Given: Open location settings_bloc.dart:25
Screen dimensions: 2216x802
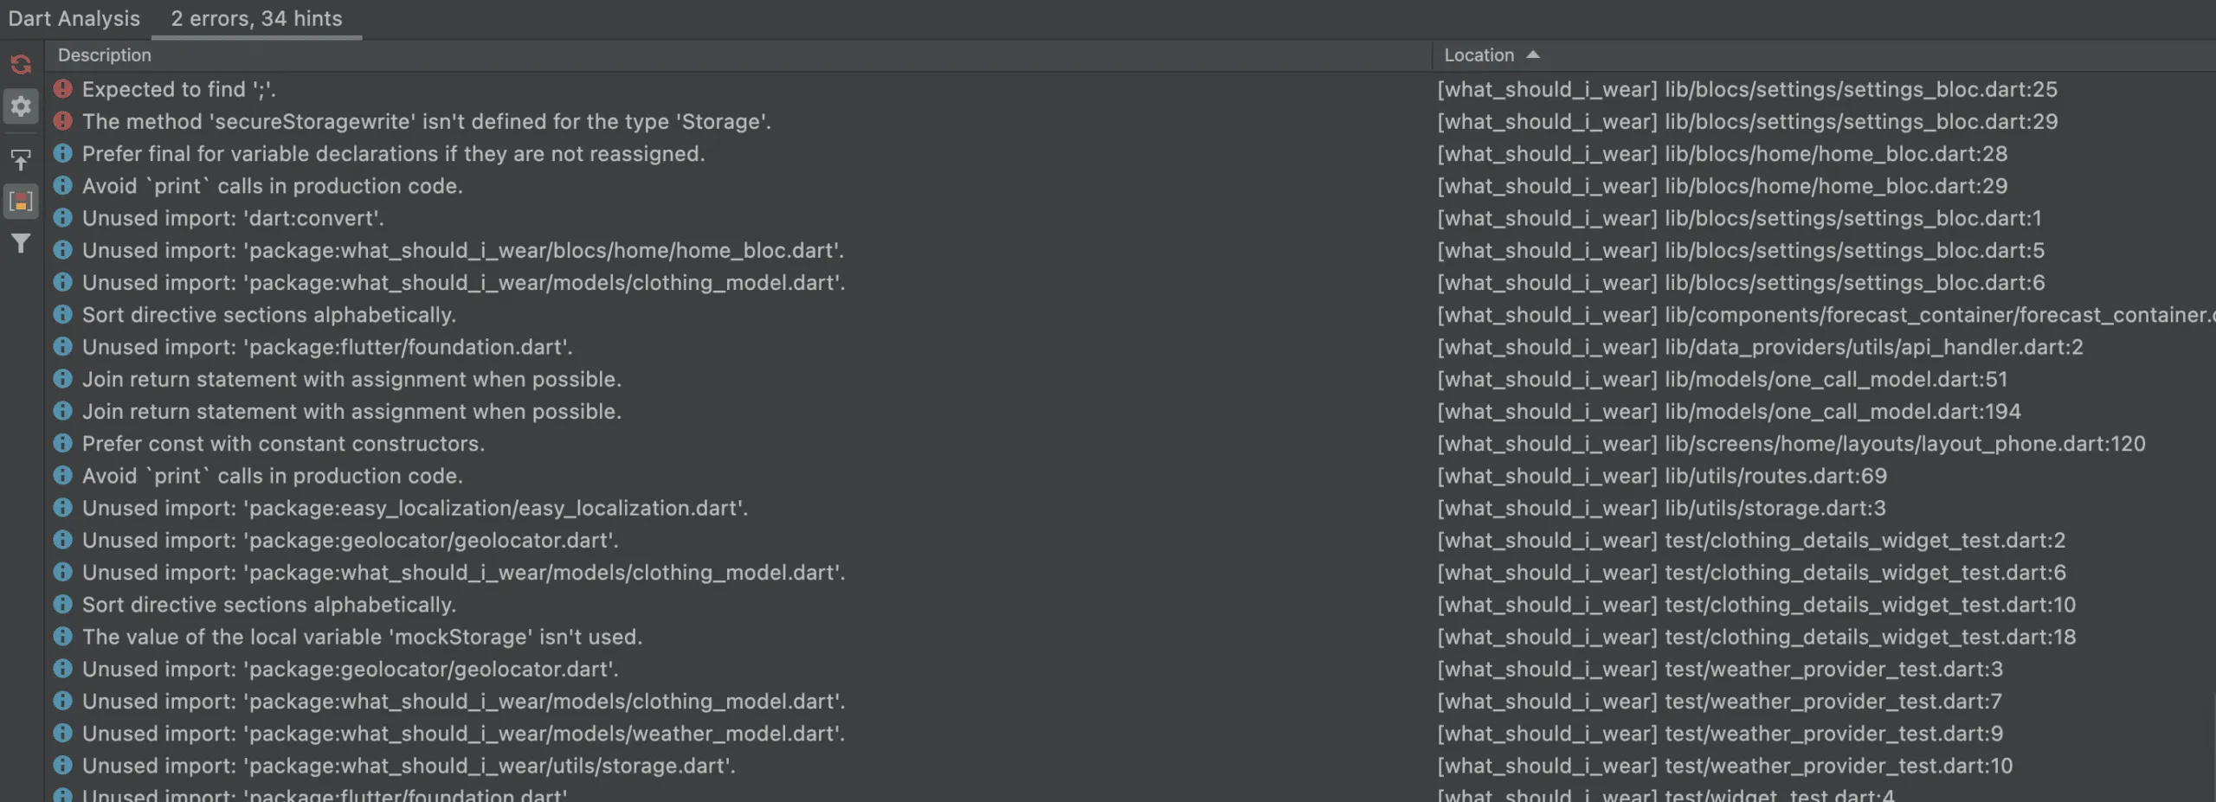Looking at the screenshot, I should click(x=1747, y=89).
